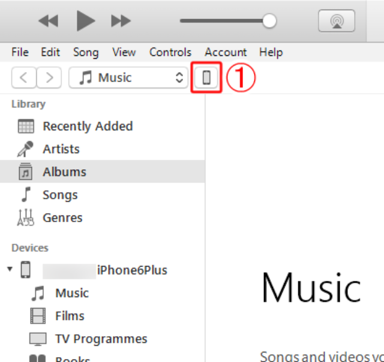Select Music under the iPhone6Plus device
384x362 pixels.
[103, 293]
